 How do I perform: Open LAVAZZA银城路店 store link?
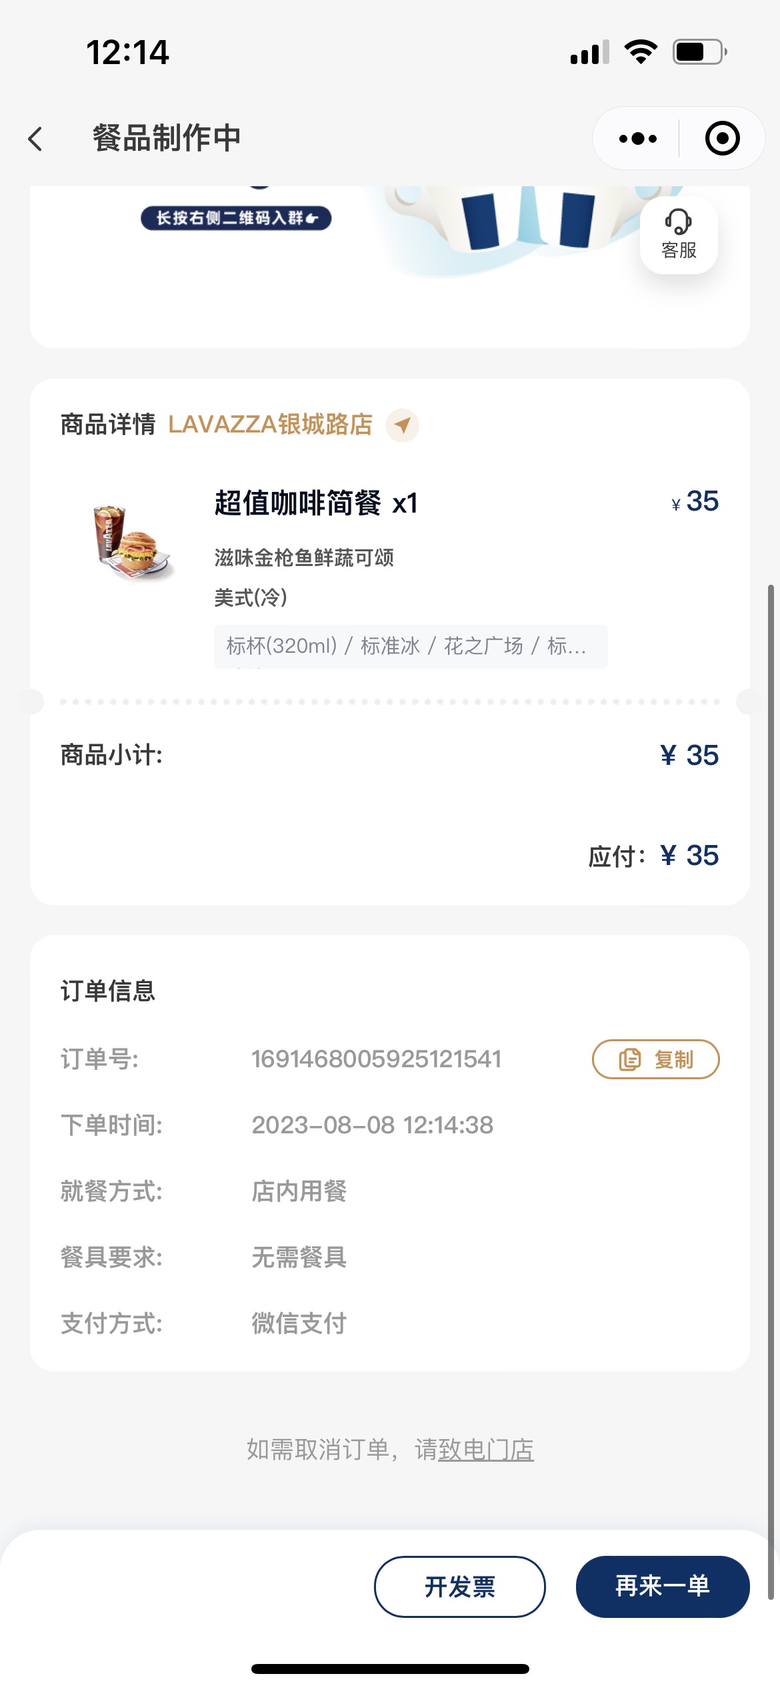click(271, 425)
